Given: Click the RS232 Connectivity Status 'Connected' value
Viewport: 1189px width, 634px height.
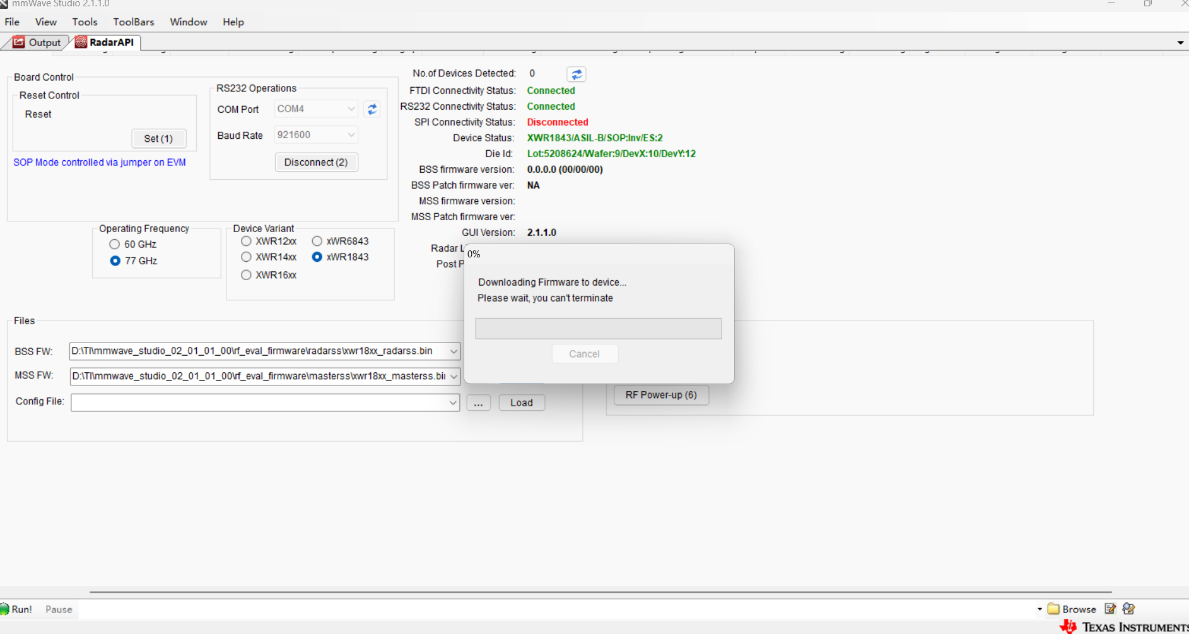Looking at the screenshot, I should coord(551,107).
